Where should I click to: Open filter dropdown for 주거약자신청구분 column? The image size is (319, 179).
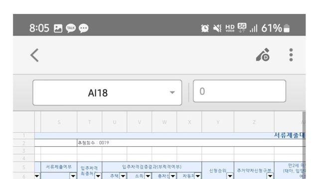coord(270,176)
